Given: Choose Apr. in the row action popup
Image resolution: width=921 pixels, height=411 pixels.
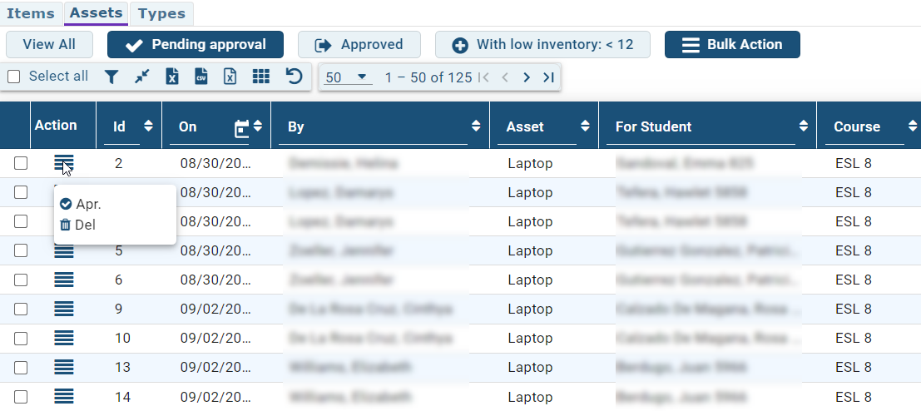Looking at the screenshot, I should (82, 204).
